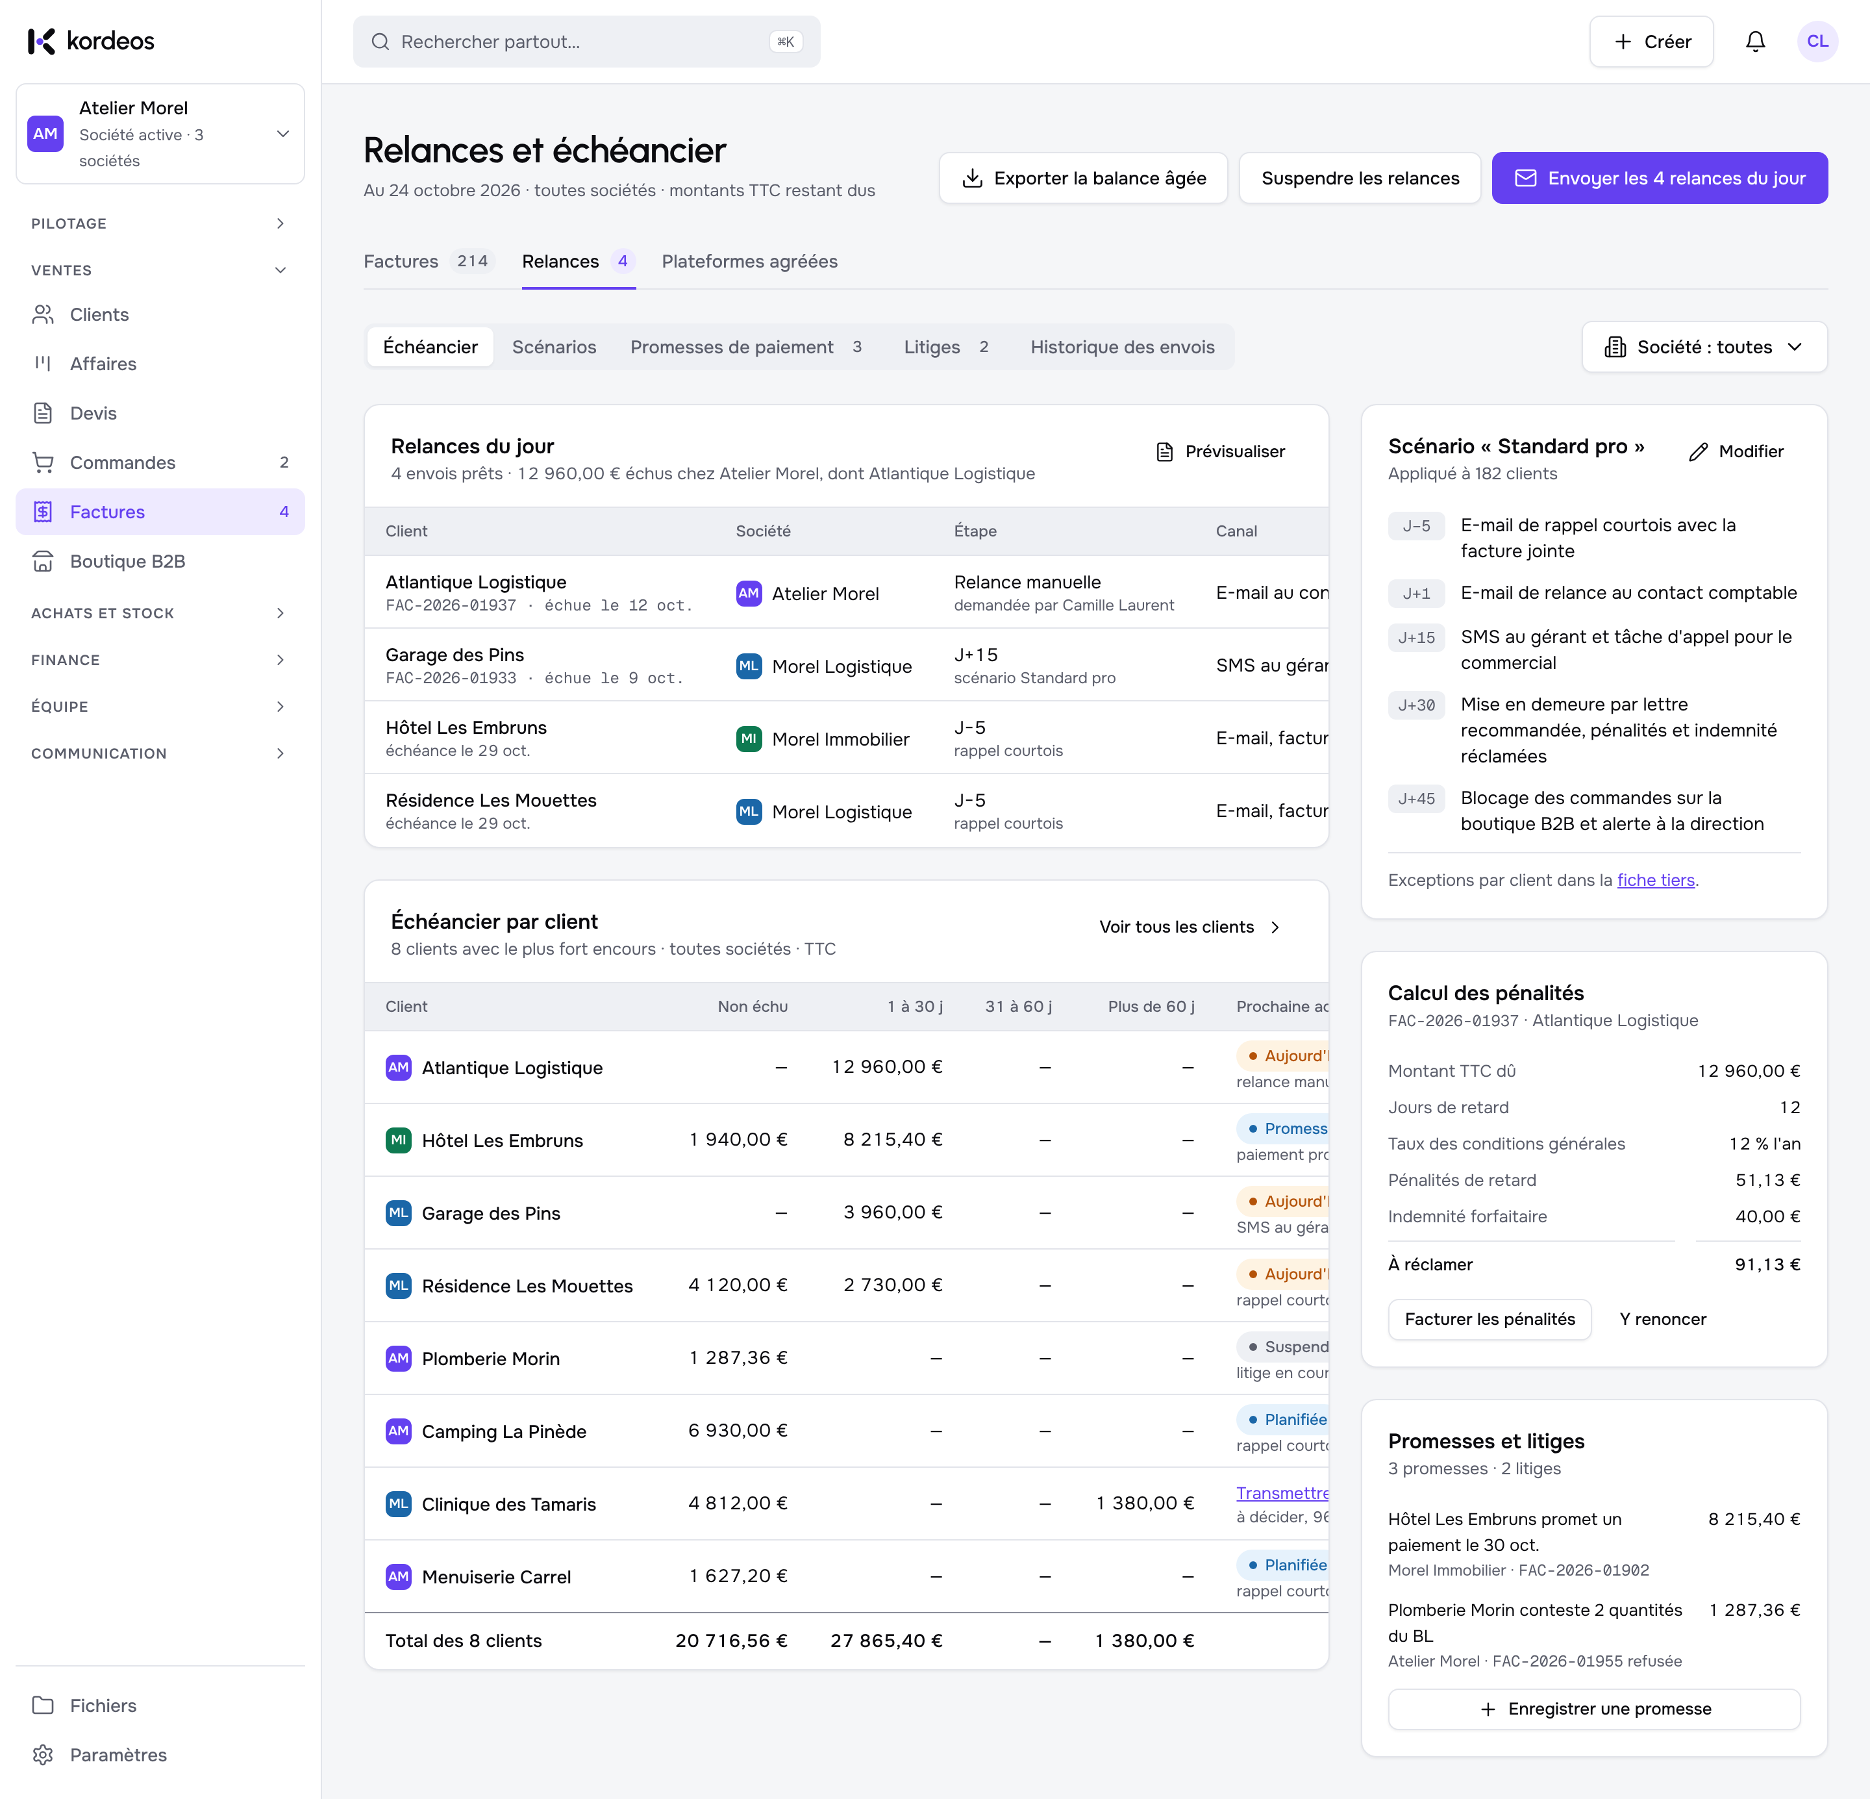Select the Promesses de paiement sub-tab
The height and width of the screenshot is (1799, 1870).
[748, 347]
